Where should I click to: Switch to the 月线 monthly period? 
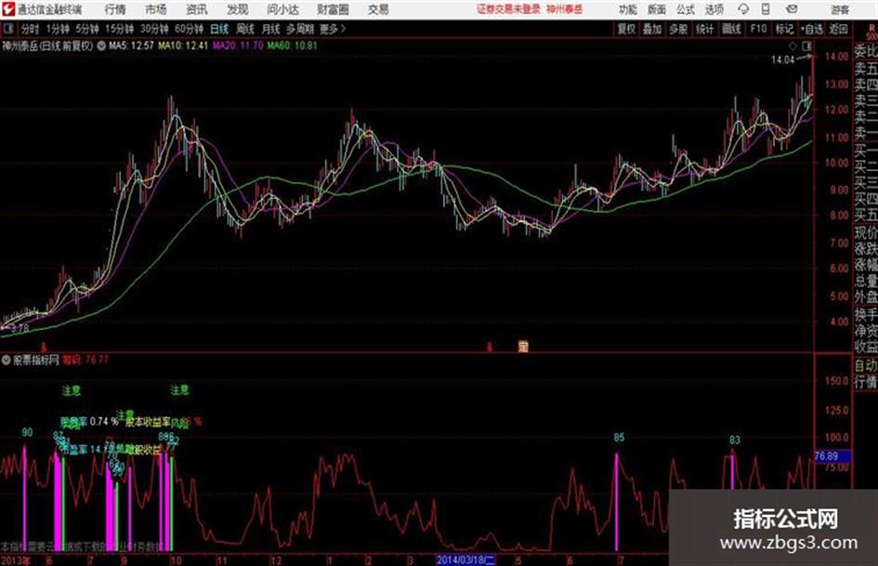click(271, 29)
